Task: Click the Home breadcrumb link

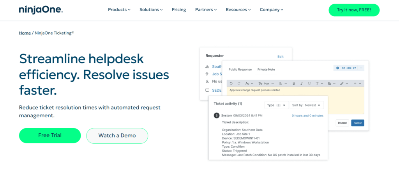Action: 25,33
